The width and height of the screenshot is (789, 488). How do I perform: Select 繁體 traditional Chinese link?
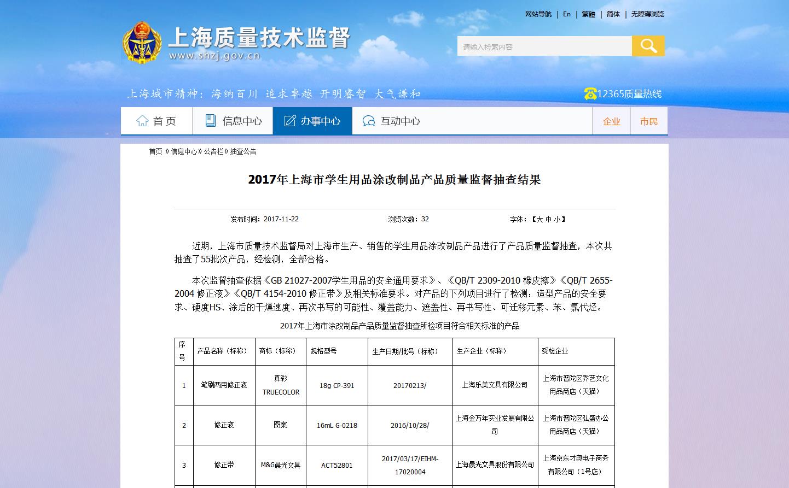click(x=589, y=14)
